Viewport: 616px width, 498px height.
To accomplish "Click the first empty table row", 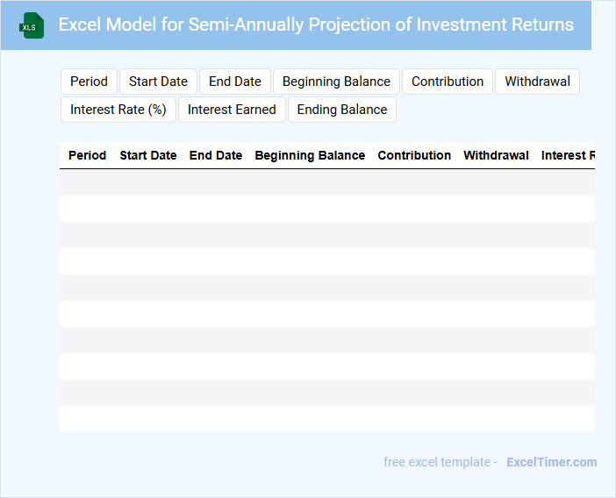I will pyautogui.click(x=326, y=182).
